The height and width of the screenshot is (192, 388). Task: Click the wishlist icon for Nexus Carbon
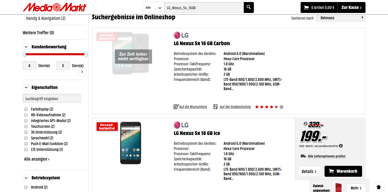[176, 107]
